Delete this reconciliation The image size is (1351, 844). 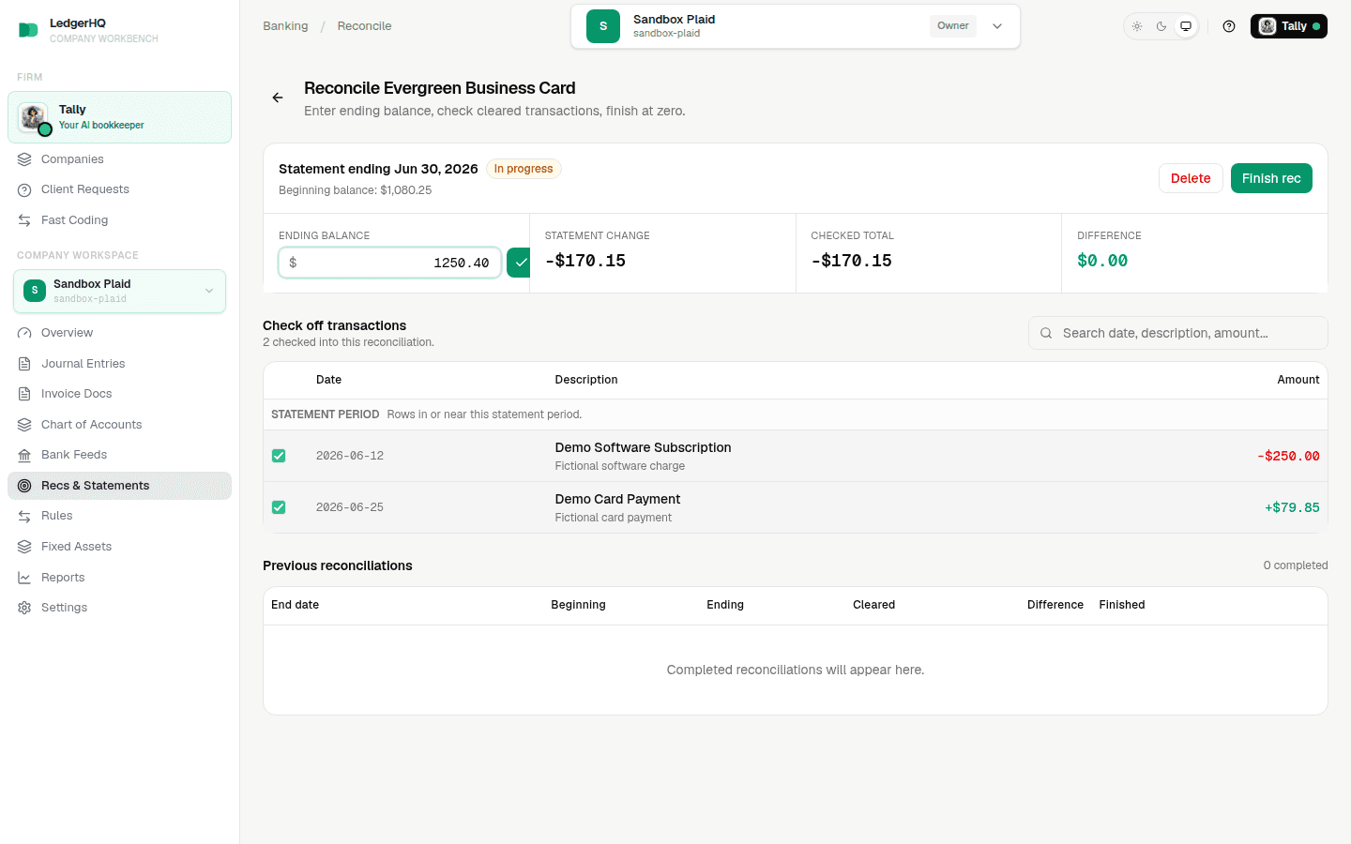(x=1191, y=178)
